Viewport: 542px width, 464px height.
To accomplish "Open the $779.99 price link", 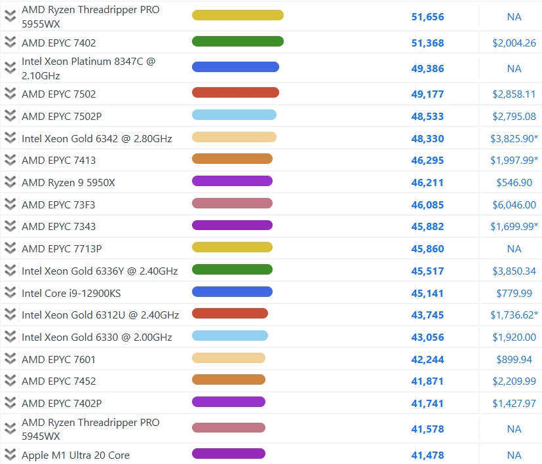I will [x=514, y=293].
